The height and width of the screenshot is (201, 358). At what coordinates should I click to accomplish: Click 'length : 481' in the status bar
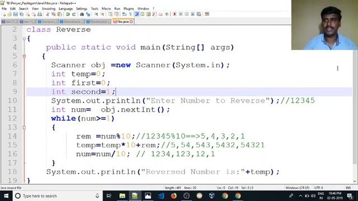point(173,188)
